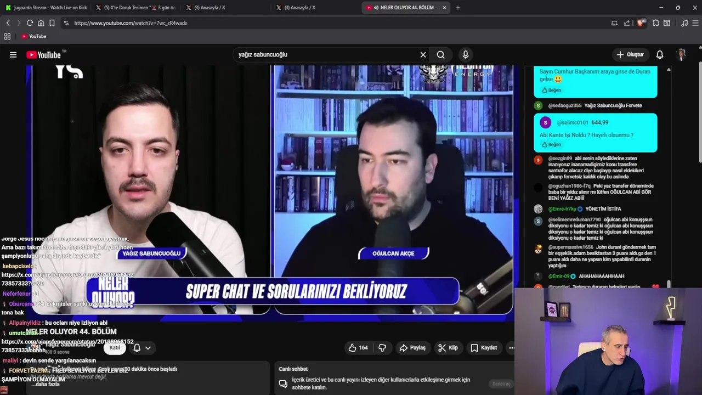
Task: Close the NELER OLUYOR 44. BÖLÜM tab
Action: 444,8
